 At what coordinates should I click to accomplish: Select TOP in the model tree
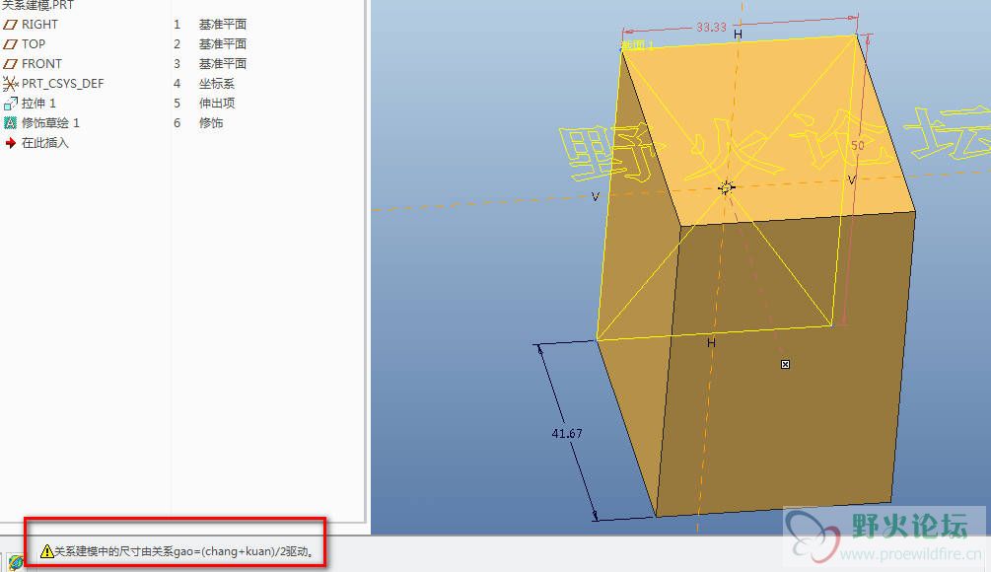pos(34,44)
